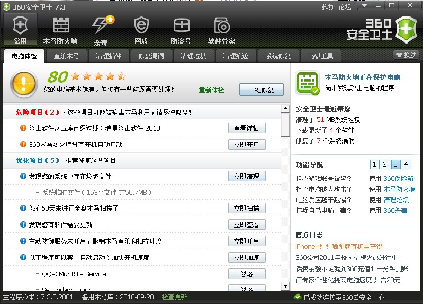Open the iPhone4 晒图就有机会获得 announcement
Viewport: 423px width, 304px height.
[339, 246]
